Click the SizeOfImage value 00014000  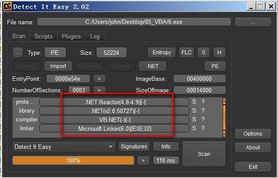pos(200,90)
